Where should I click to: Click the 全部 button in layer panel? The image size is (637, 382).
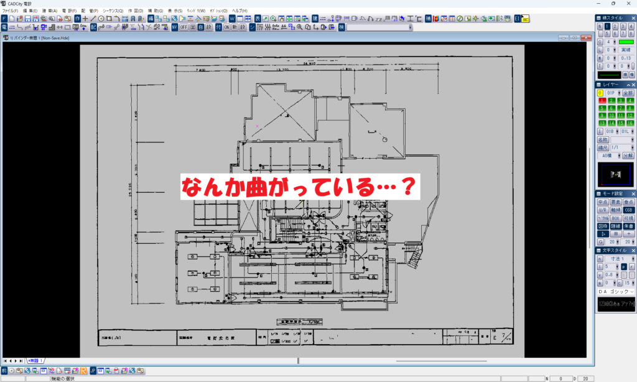[x=628, y=93]
